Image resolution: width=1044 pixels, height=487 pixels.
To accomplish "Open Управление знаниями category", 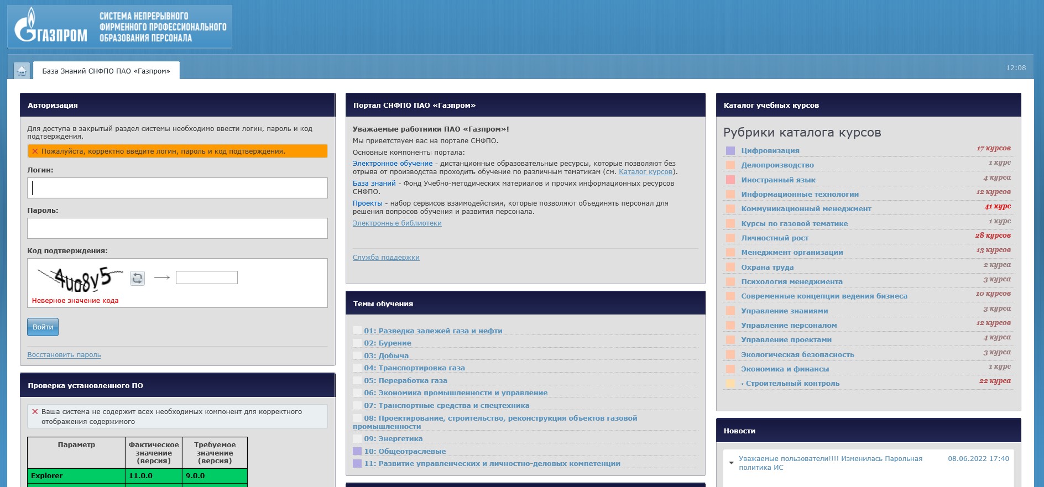I will (785, 311).
